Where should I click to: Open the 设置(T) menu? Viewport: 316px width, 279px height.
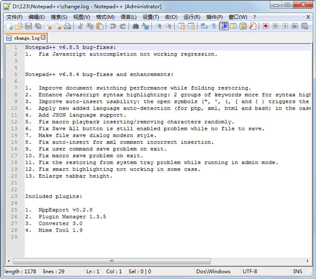coord(151,17)
